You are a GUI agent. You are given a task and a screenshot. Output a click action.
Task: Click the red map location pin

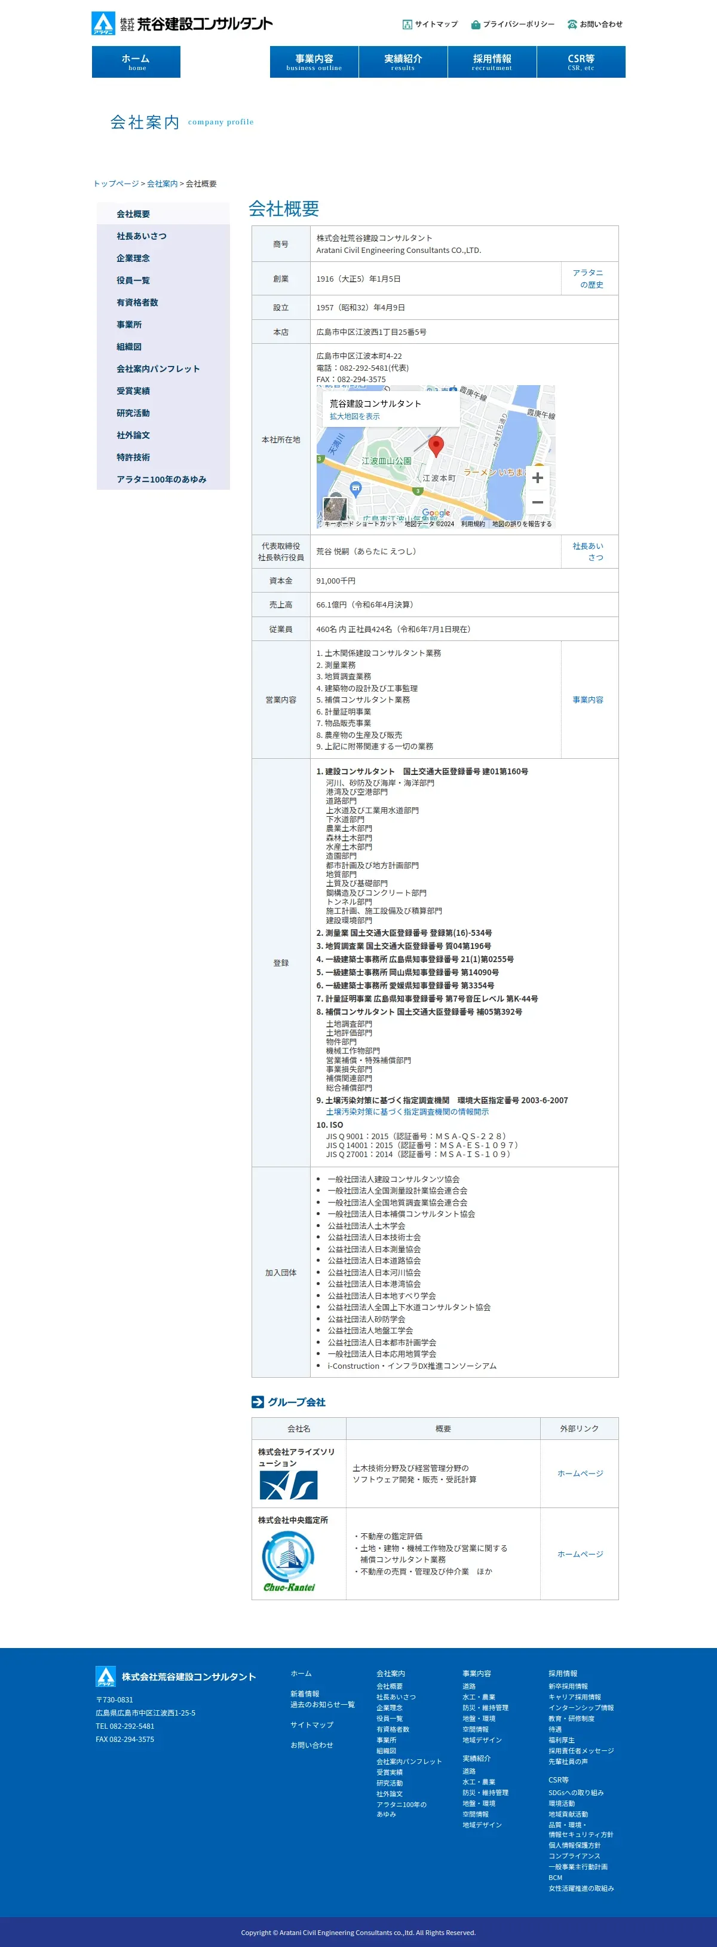[436, 446]
